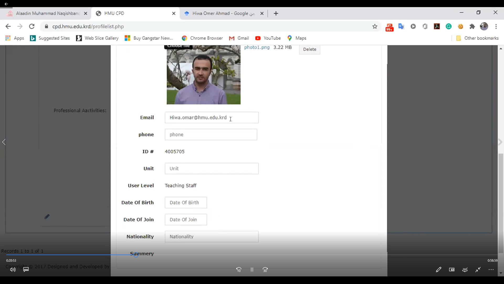
Task: Open more options ellipsis in video player
Action: pyautogui.click(x=491, y=270)
